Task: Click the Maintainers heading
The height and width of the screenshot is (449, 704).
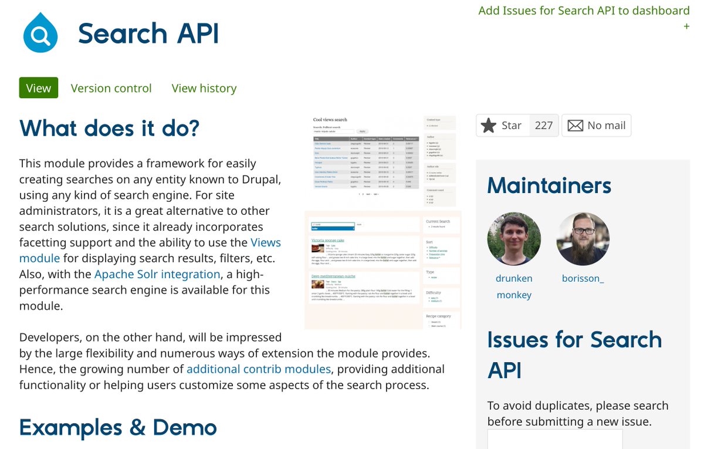Action: click(x=549, y=185)
